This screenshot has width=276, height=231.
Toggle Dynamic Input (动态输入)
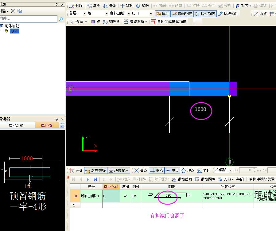(119, 170)
